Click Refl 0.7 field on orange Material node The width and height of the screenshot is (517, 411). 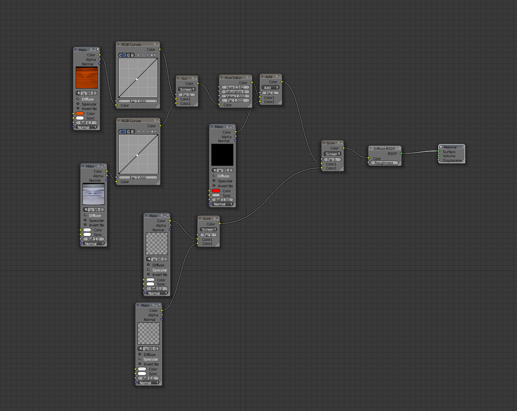[86, 122]
